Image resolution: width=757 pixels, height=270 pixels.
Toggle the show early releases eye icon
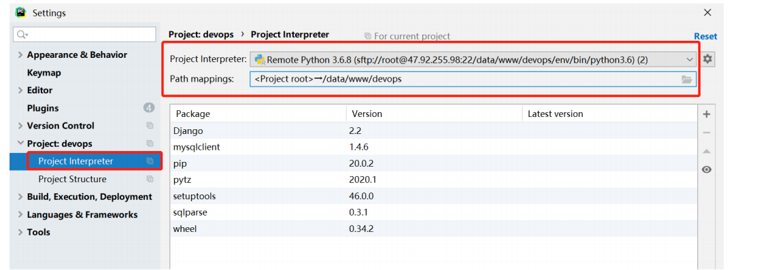pos(706,169)
